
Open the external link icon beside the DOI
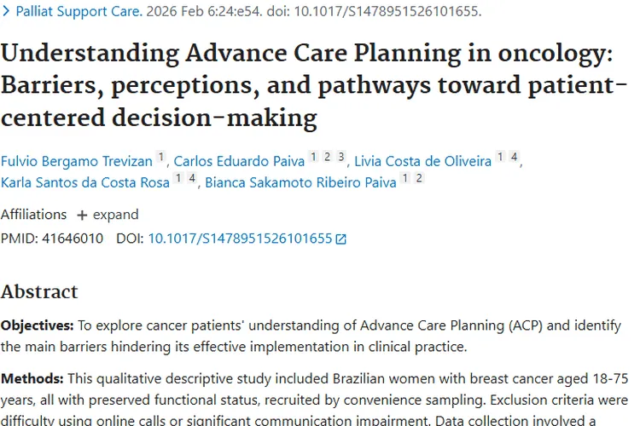coord(341,239)
